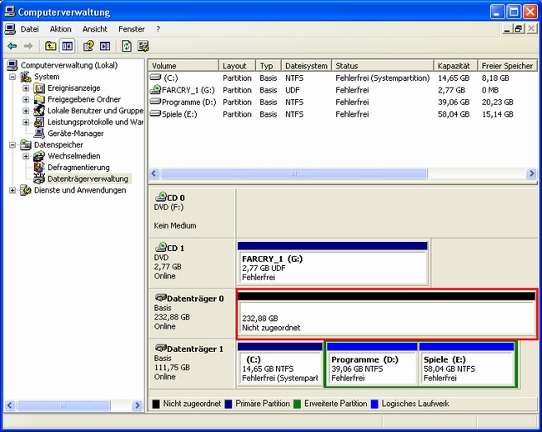
Task: Sort by the Kapazität column header
Action: 455,66
